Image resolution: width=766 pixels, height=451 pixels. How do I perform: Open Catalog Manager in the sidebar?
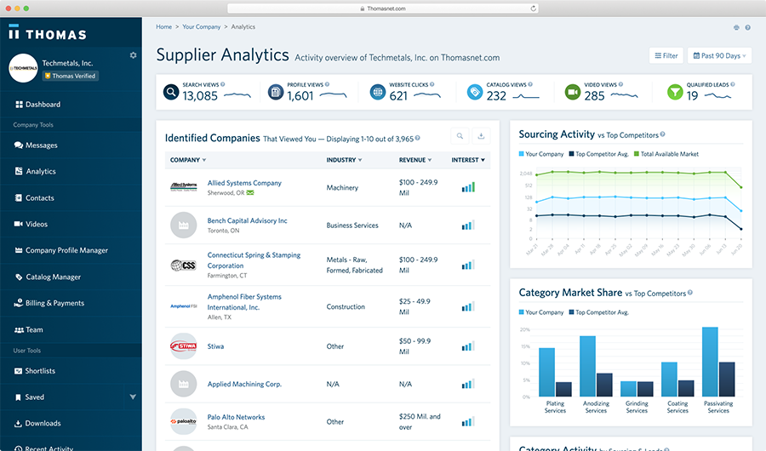click(71, 277)
